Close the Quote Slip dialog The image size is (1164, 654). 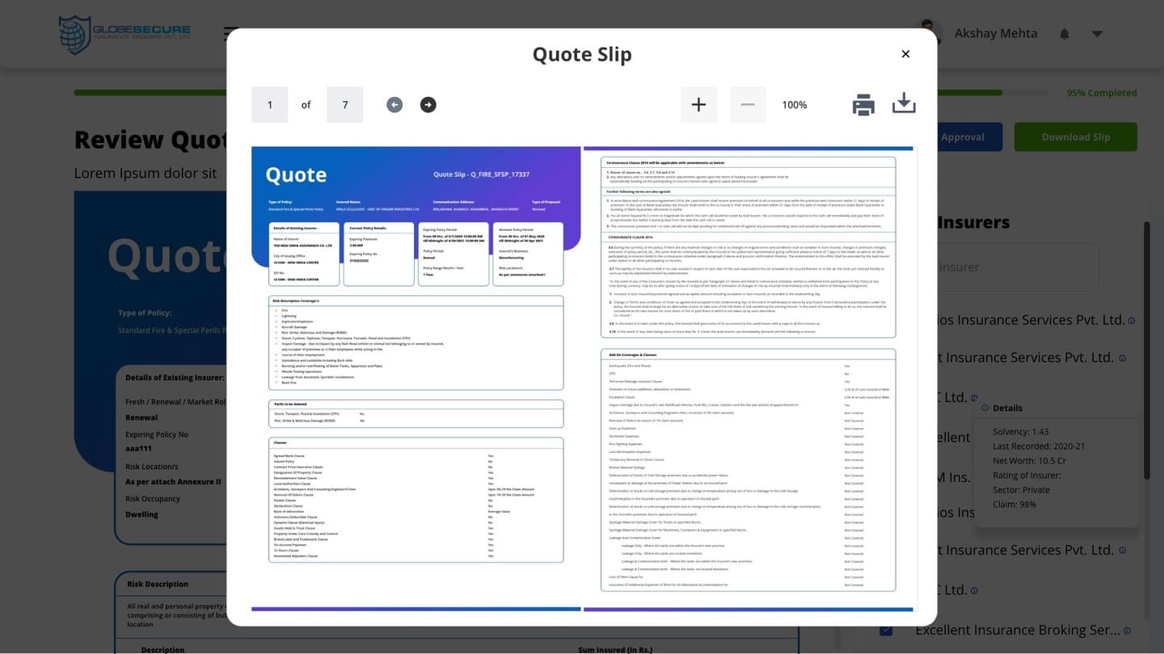[905, 54]
